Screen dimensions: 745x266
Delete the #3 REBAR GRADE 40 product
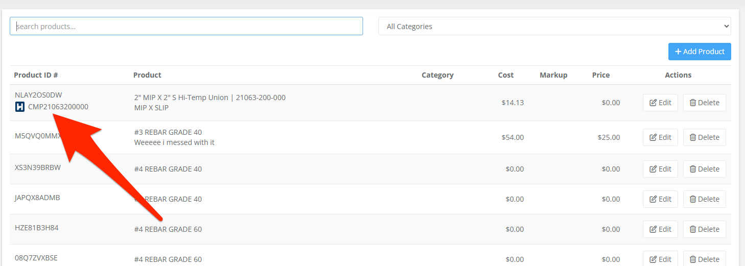pos(704,137)
